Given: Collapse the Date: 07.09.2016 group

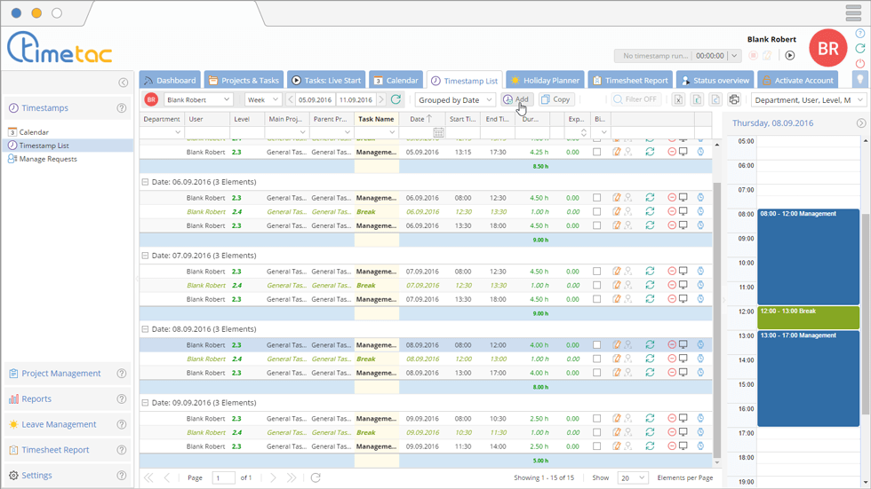Looking at the screenshot, I should pyautogui.click(x=145, y=256).
